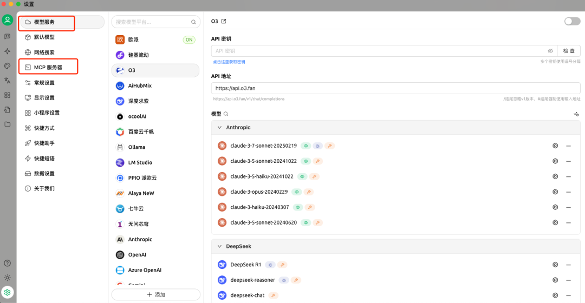Toggle the 欧派 provider ON switch
The width and height of the screenshot is (585, 303).
(189, 39)
